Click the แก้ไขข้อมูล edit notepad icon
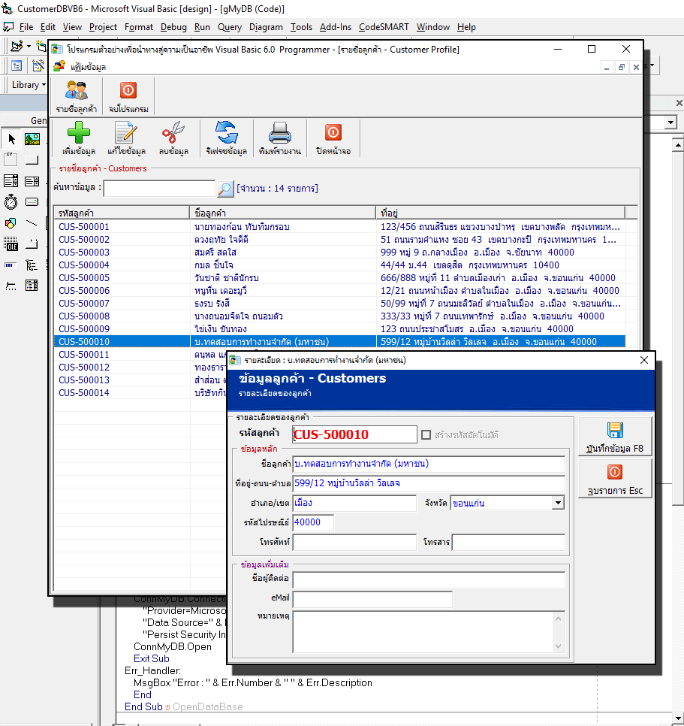This screenshot has width=684, height=726. pos(126,133)
